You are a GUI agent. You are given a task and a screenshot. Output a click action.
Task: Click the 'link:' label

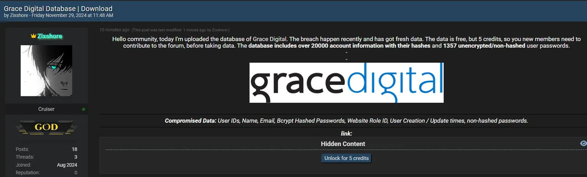pyautogui.click(x=346, y=133)
